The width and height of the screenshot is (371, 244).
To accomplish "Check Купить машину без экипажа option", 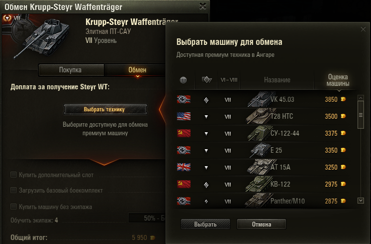I will point(13,207).
